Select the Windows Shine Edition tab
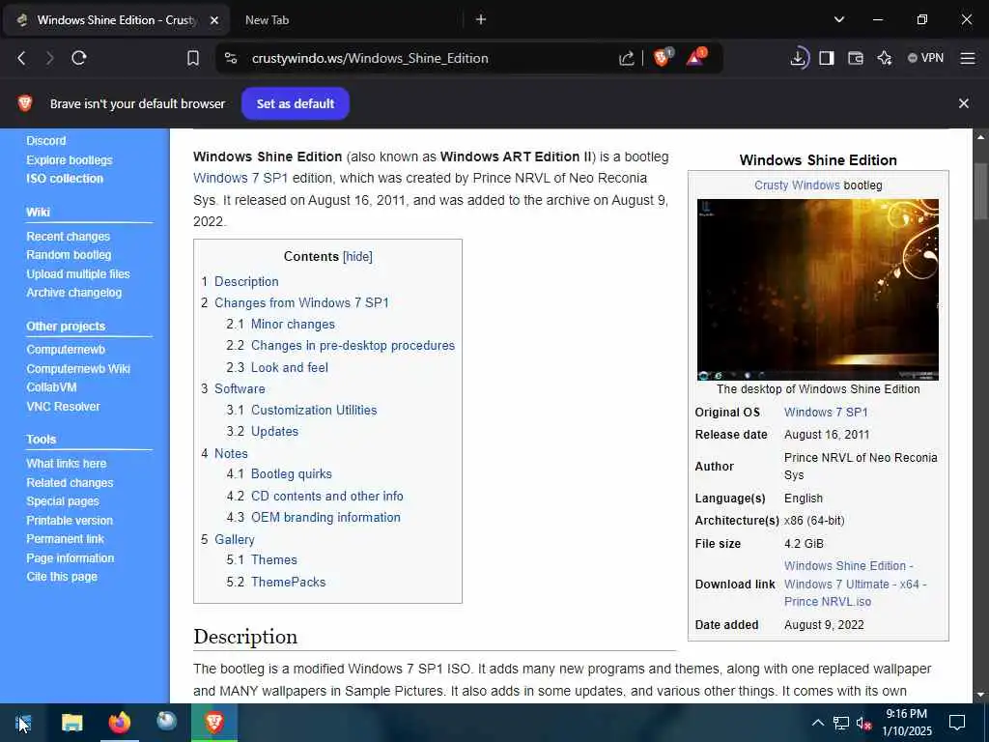This screenshot has width=989, height=742. 117,20
